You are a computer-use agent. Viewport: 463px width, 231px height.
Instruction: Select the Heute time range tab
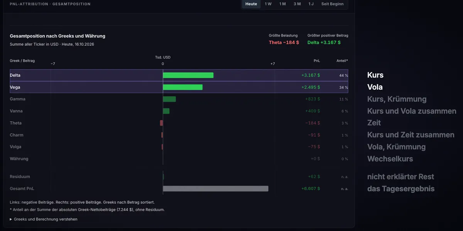tap(251, 4)
